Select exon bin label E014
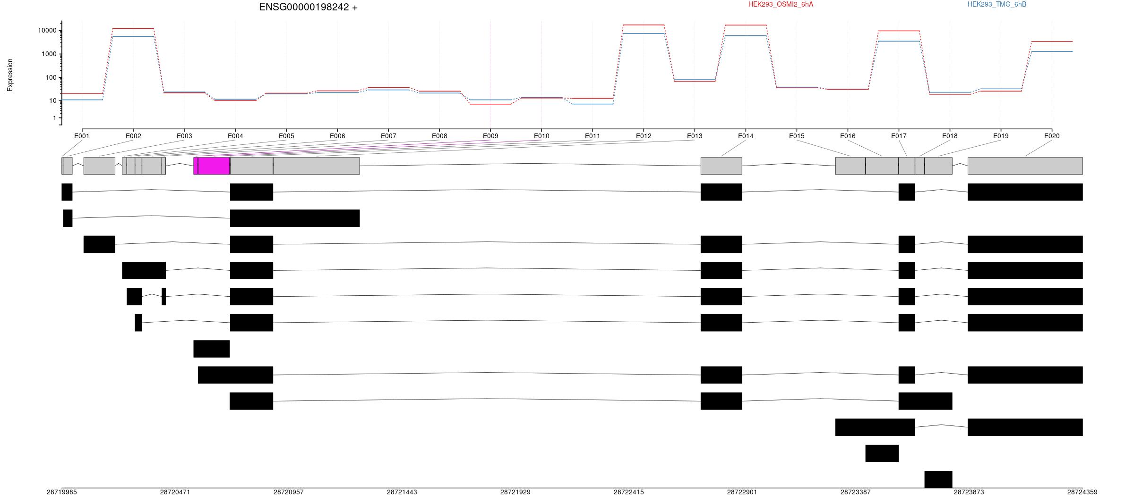Image resolution: width=1134 pixels, height=500 pixels. coord(746,136)
